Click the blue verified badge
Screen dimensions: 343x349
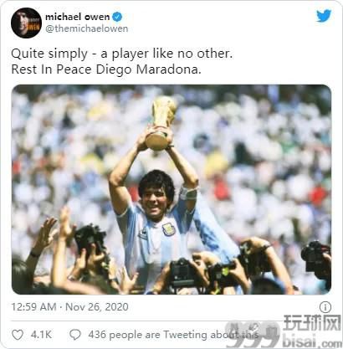(x=117, y=17)
